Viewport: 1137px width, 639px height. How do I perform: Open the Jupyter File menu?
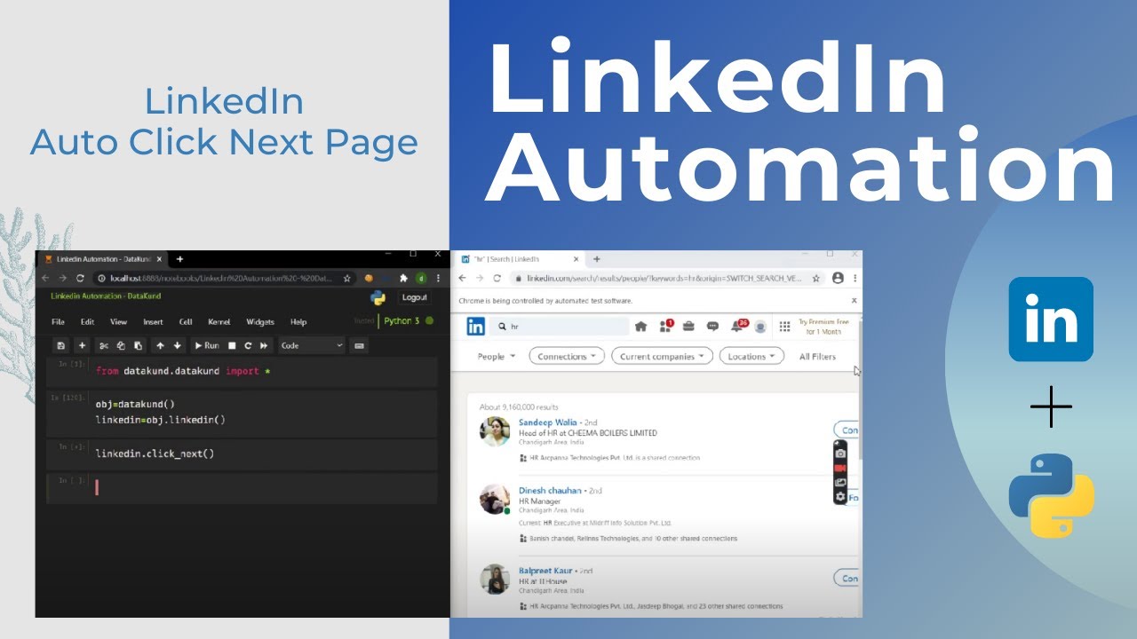pos(58,322)
